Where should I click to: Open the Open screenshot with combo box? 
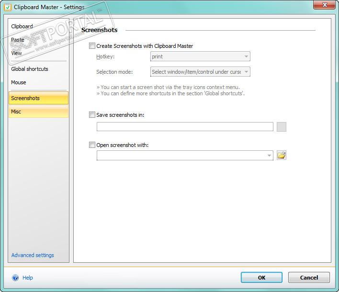coord(185,156)
